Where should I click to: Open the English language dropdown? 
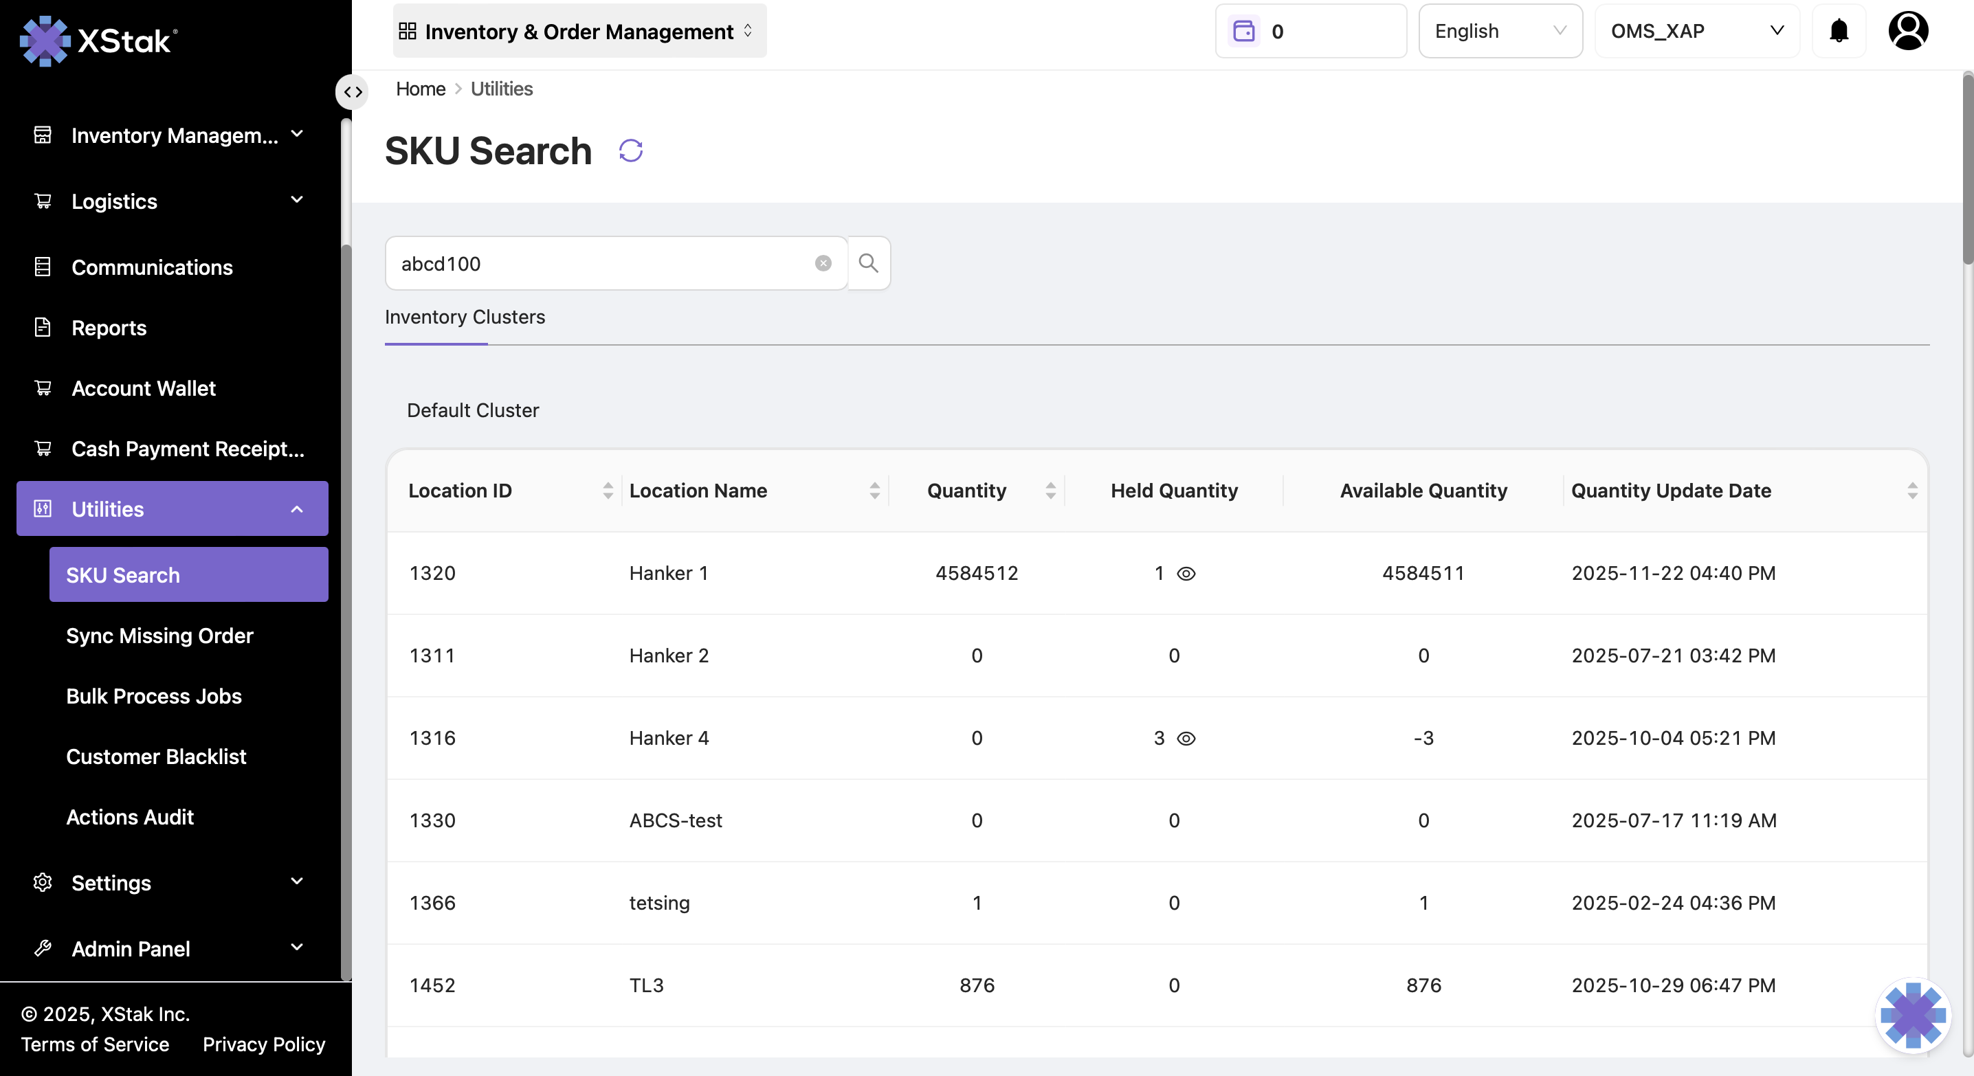tap(1499, 32)
